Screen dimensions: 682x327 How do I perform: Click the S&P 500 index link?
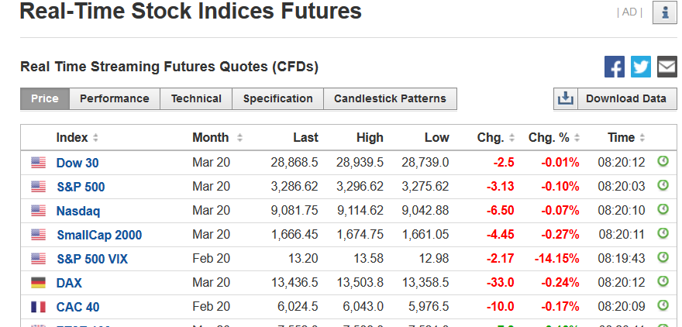[81, 187]
